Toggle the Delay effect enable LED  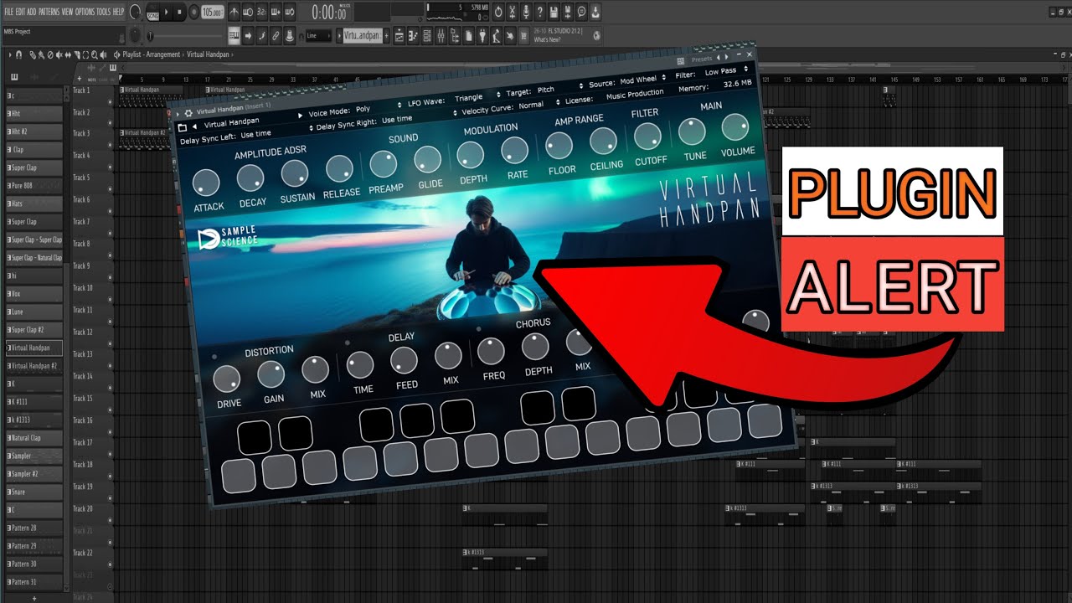click(x=347, y=343)
